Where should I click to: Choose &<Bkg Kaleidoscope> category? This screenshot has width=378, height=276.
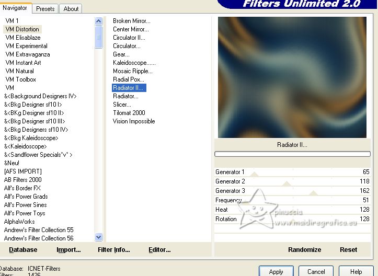[x=31, y=138]
